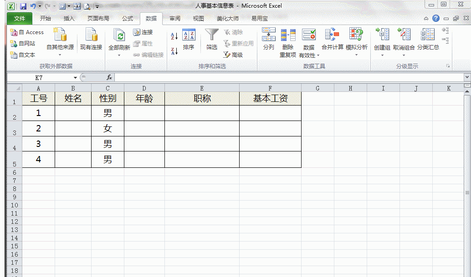
Task: Expand the formula bar chevron
Action: pos(467,77)
